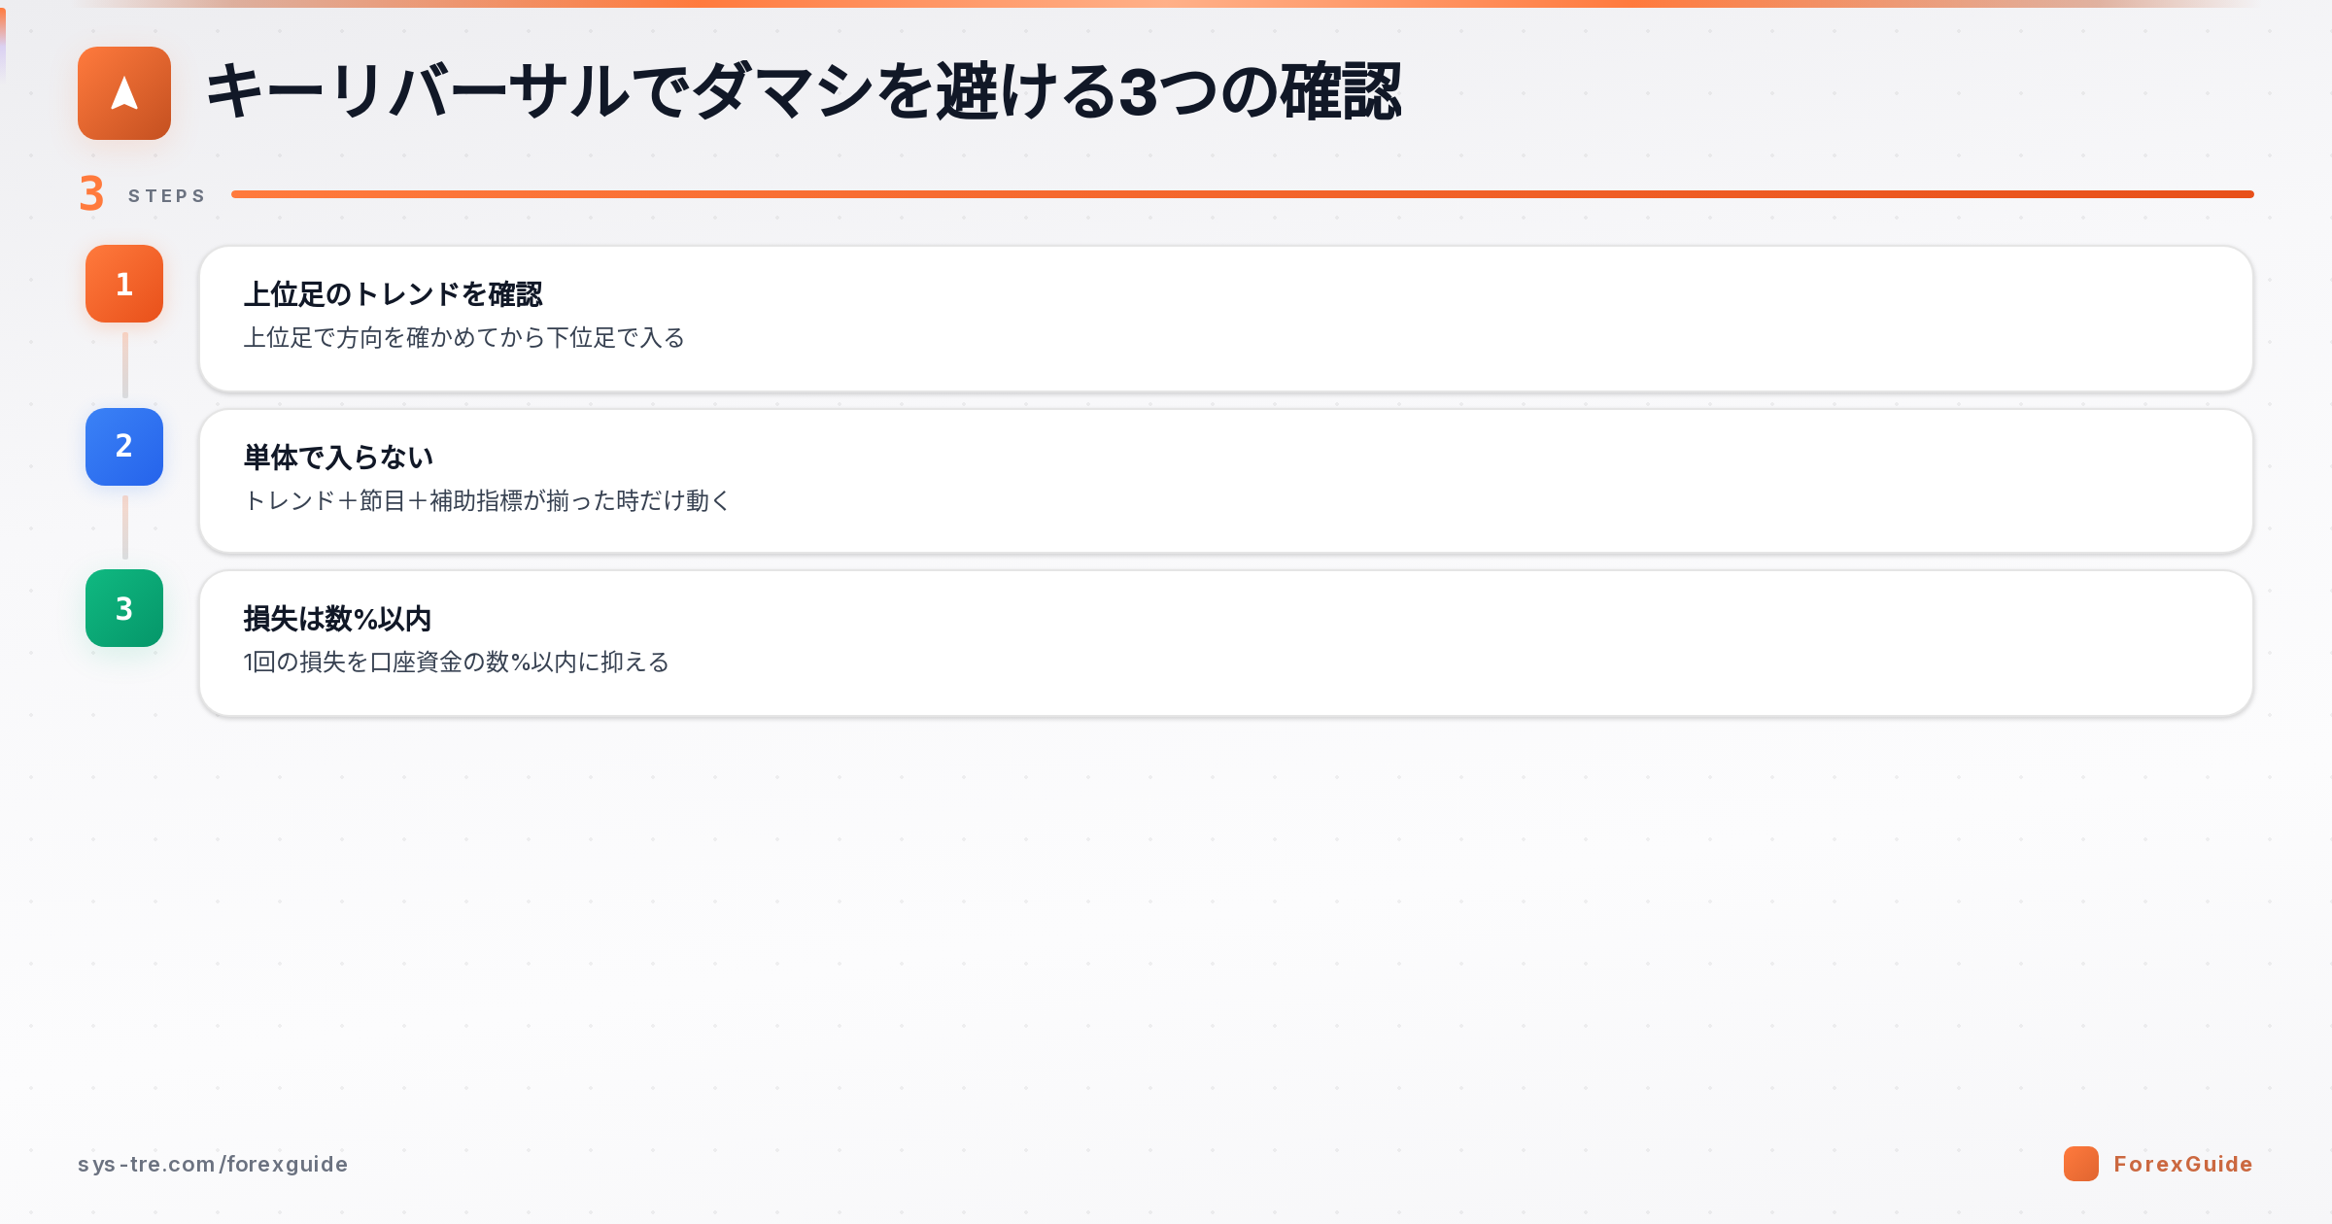
Task: Click the orange arrow logo icon
Action: pos(124,93)
